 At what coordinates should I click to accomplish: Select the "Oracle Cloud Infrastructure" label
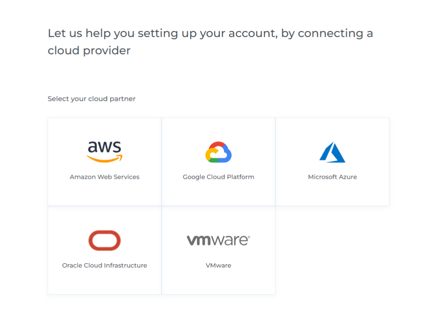click(104, 265)
